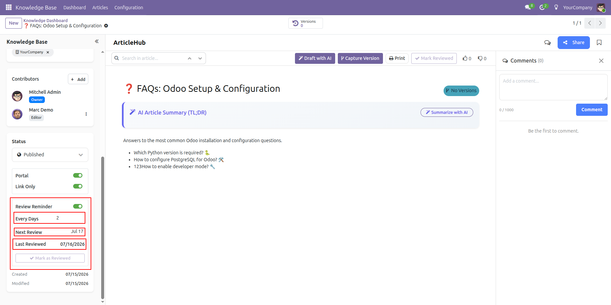Click the Knowledge Base app title
This screenshot has height=305, width=611.
(36, 7)
